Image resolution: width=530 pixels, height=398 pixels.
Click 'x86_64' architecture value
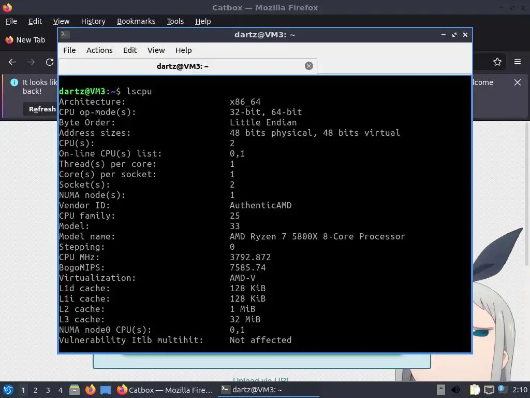click(245, 102)
